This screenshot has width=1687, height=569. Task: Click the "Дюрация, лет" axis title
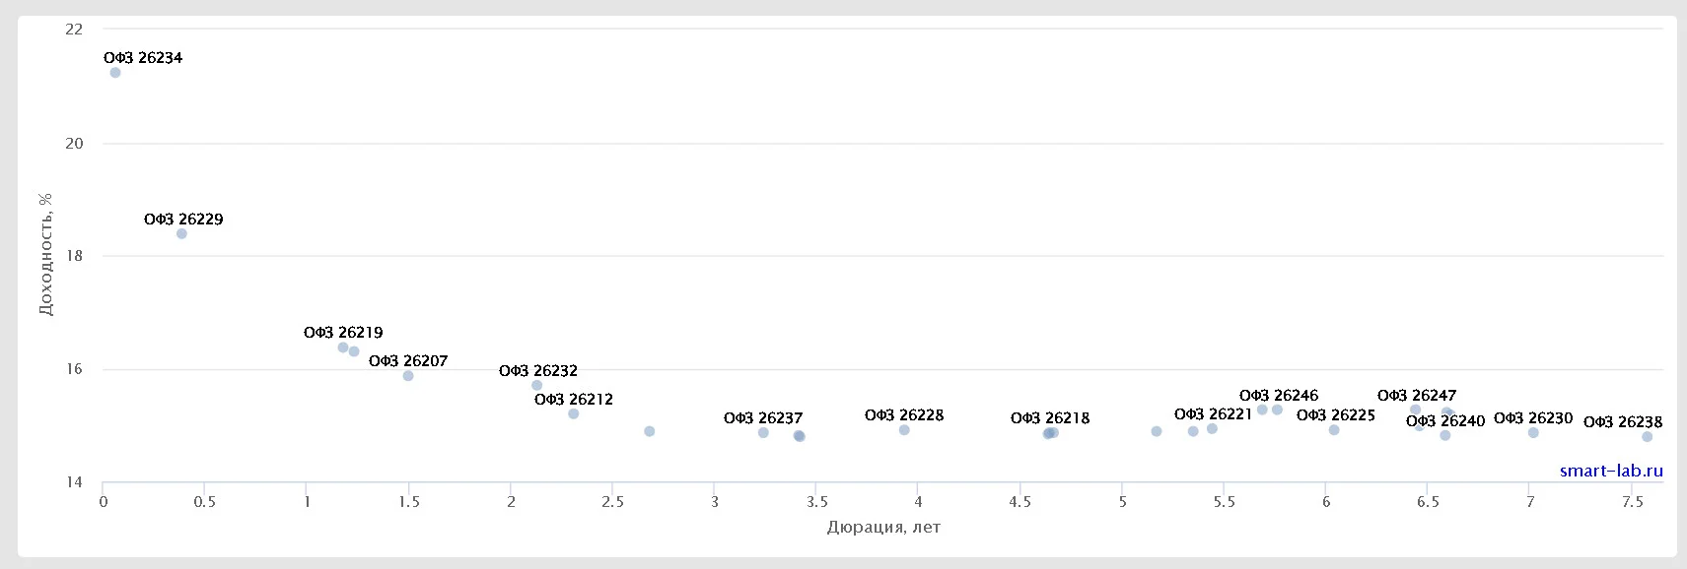point(883,528)
